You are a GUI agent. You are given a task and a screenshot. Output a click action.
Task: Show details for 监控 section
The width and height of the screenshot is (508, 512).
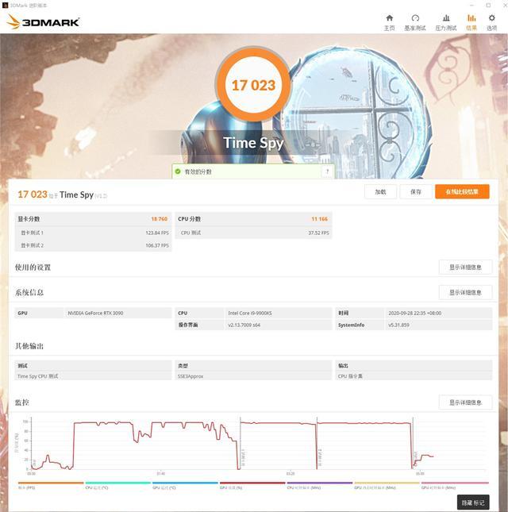(x=465, y=402)
